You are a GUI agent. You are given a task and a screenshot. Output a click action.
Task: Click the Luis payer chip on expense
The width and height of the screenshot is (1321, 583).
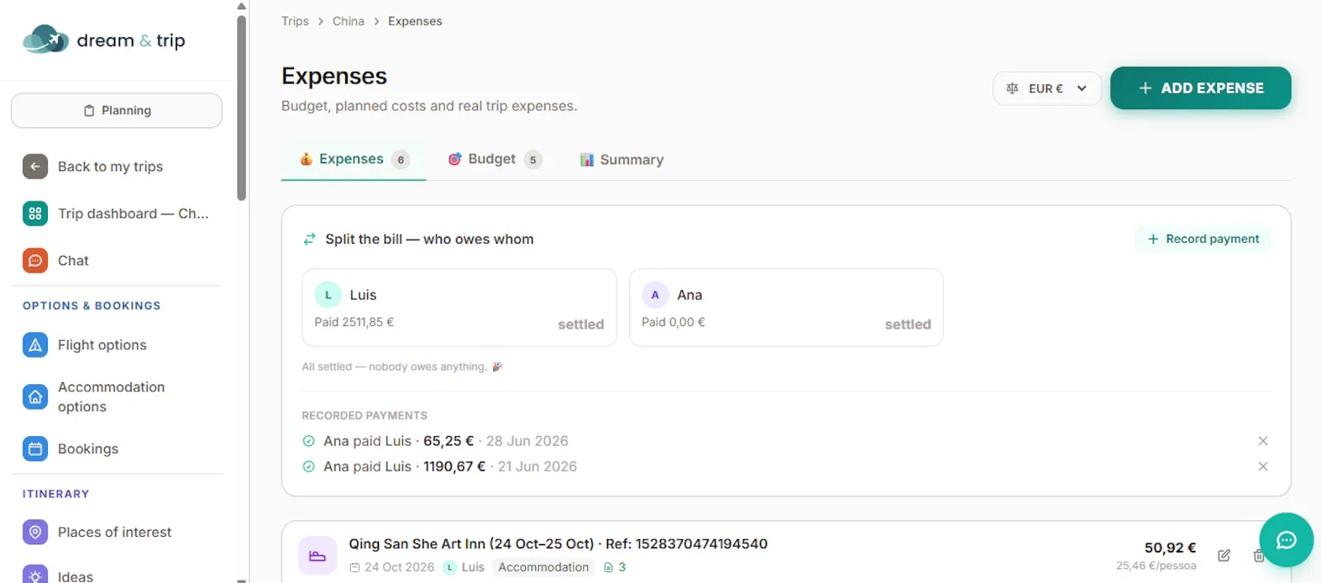click(x=464, y=567)
